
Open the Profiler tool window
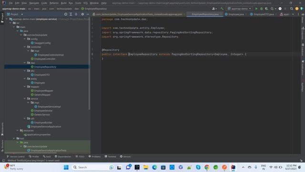tap(34, 157)
